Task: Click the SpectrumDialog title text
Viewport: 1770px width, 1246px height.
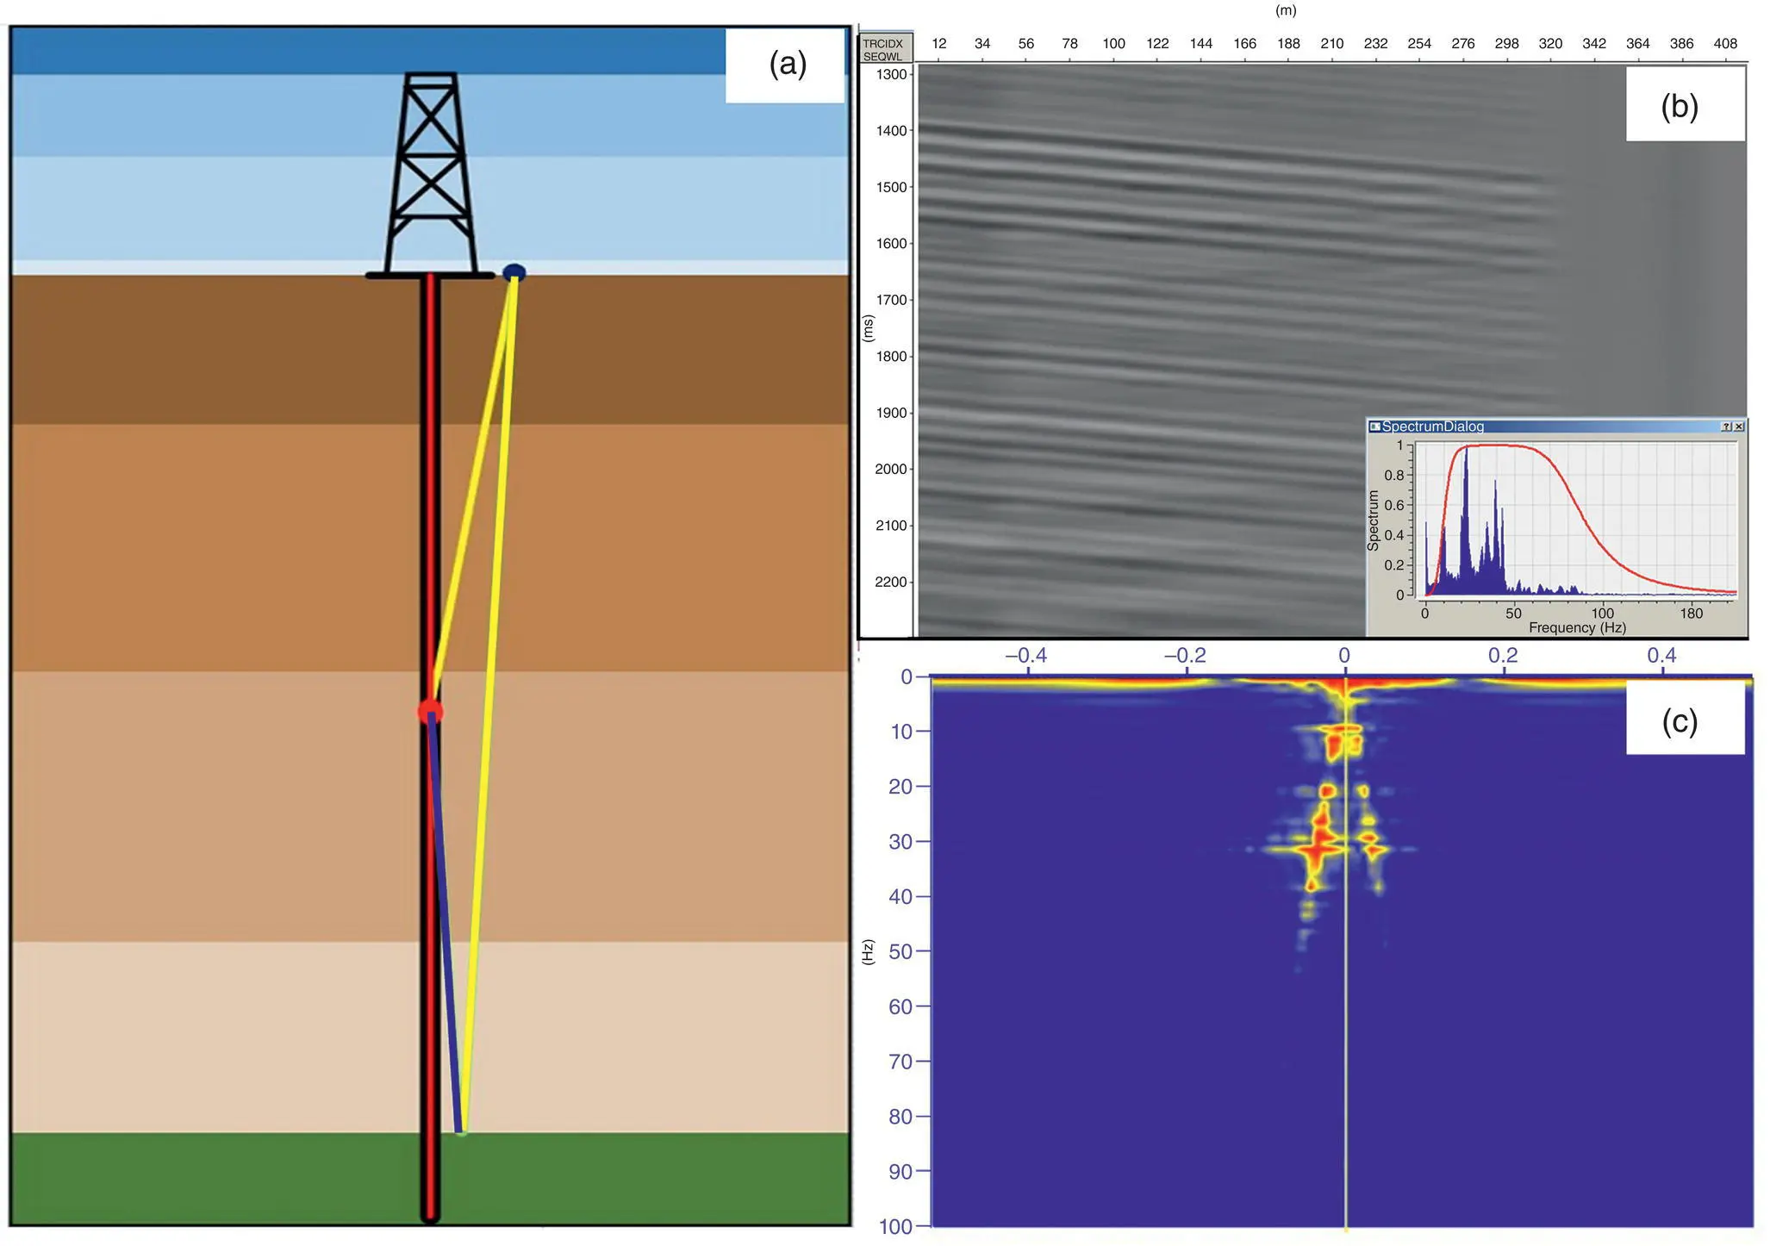Action: pos(1433,427)
